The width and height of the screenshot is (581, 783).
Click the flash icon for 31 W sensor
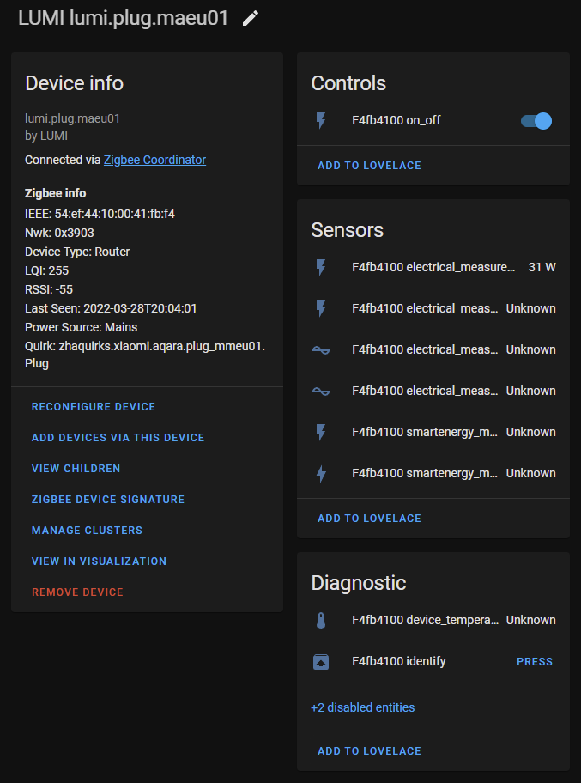[x=321, y=268]
